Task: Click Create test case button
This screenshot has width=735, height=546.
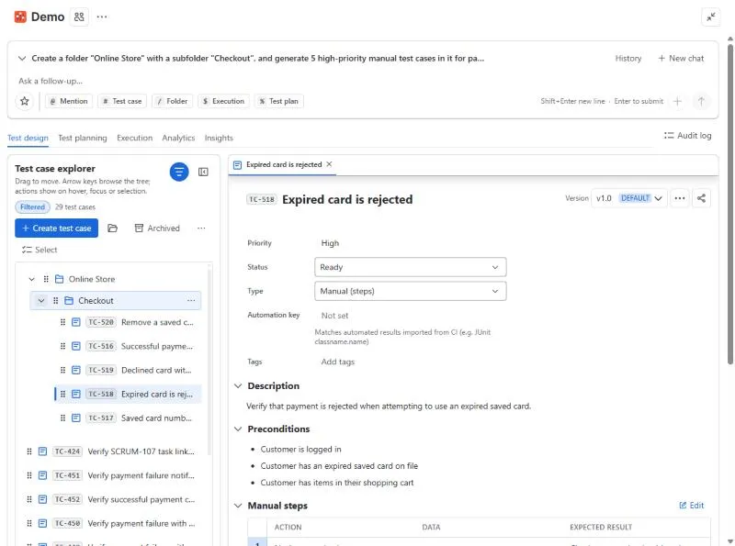Action: 57,228
